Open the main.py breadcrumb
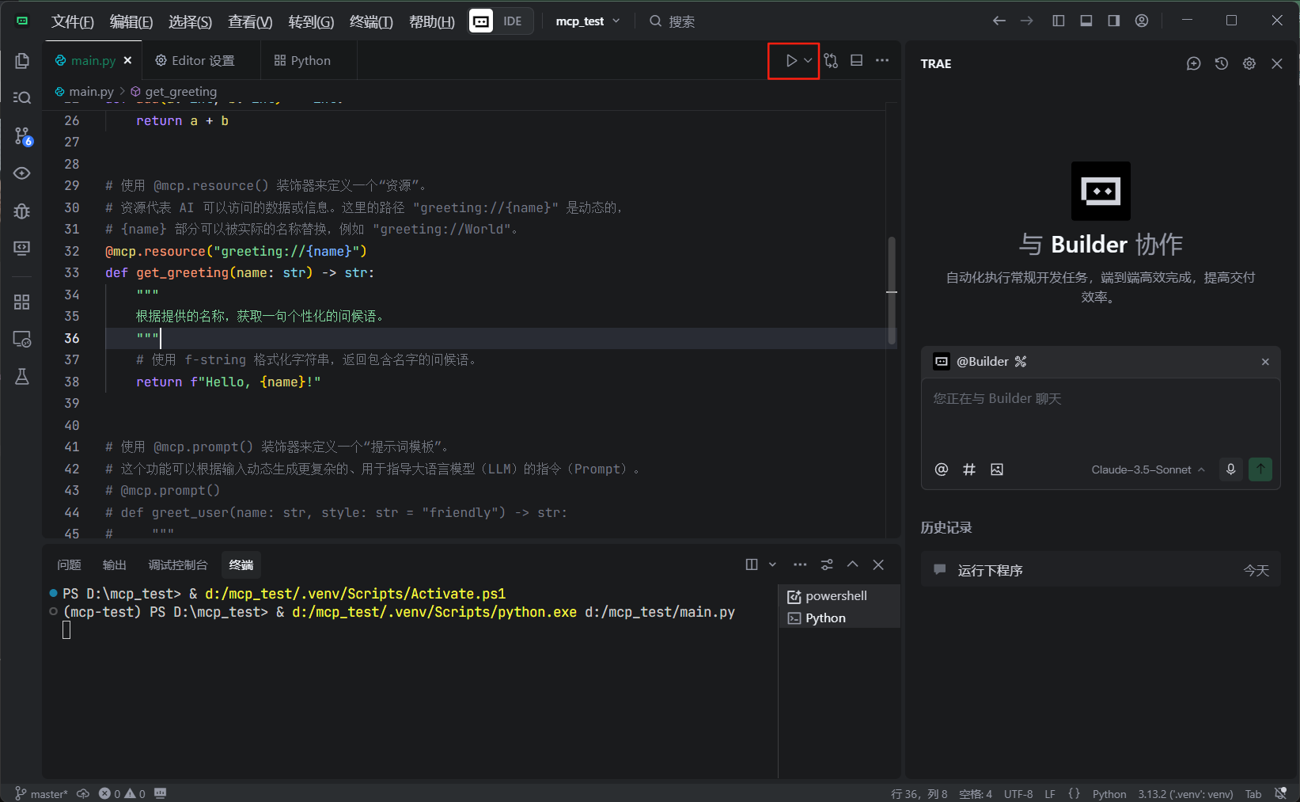 (84, 92)
